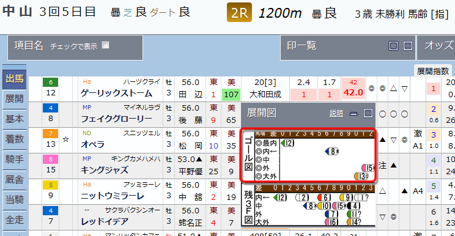Select horse name オペラ
The image size is (455, 236).
(93, 144)
